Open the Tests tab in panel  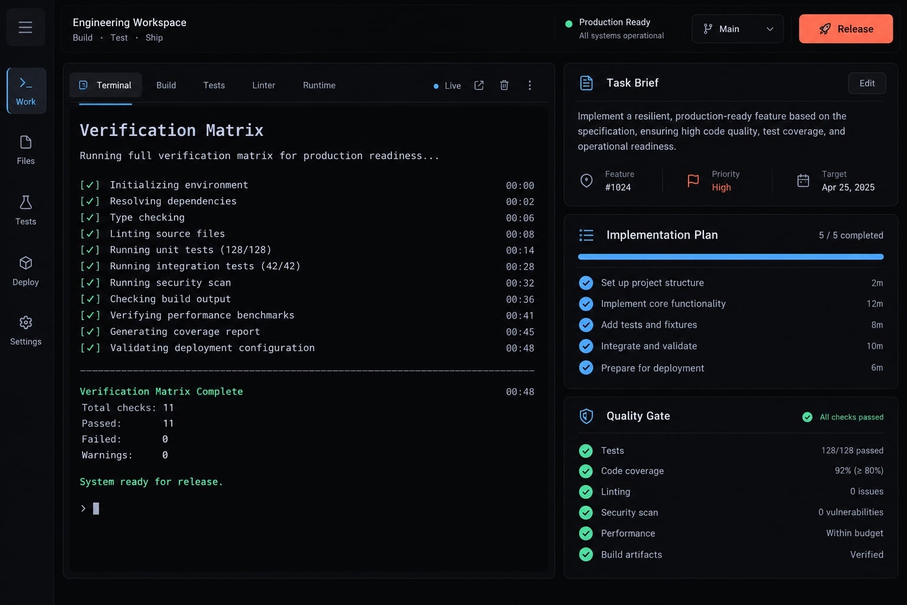[x=214, y=85]
